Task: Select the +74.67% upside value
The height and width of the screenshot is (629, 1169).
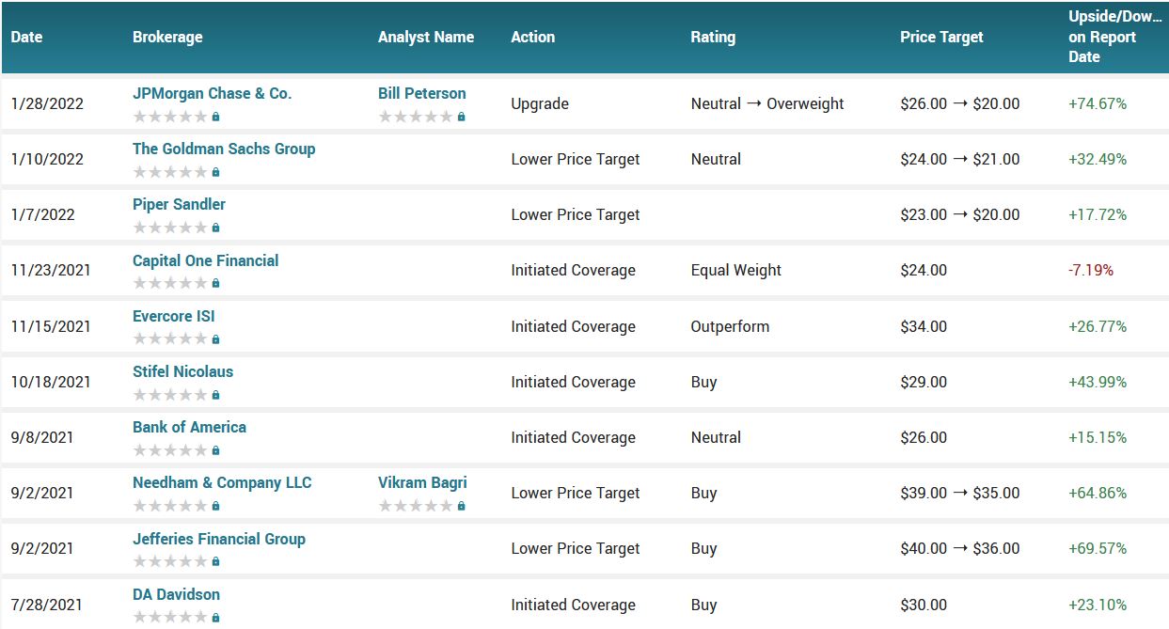Action: 1098,103
